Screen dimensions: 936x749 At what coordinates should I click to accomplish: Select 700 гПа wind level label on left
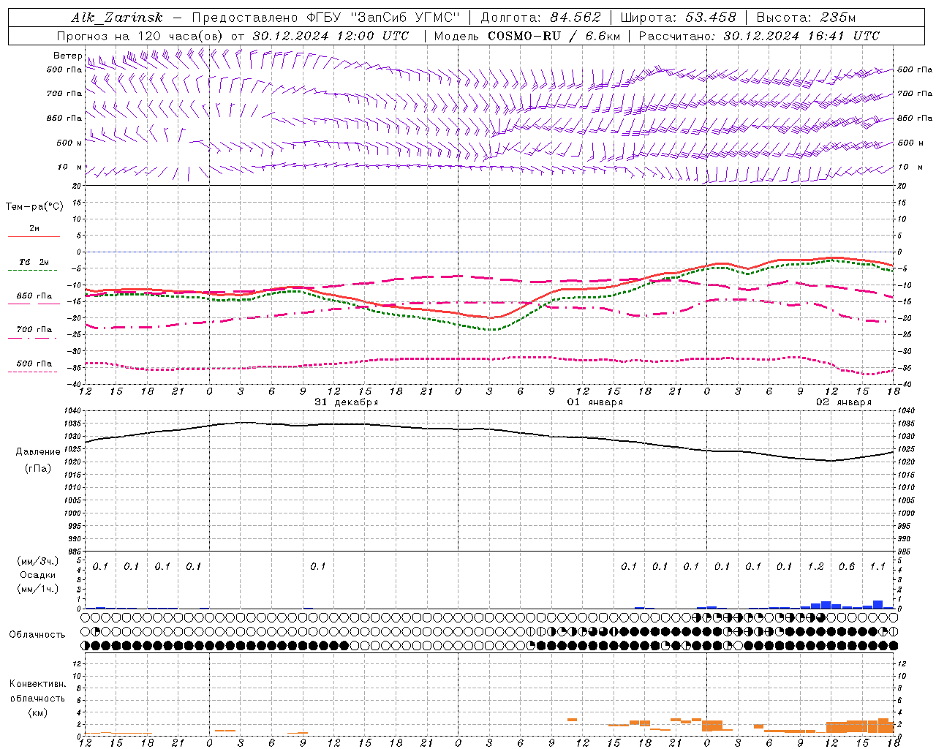(x=64, y=94)
